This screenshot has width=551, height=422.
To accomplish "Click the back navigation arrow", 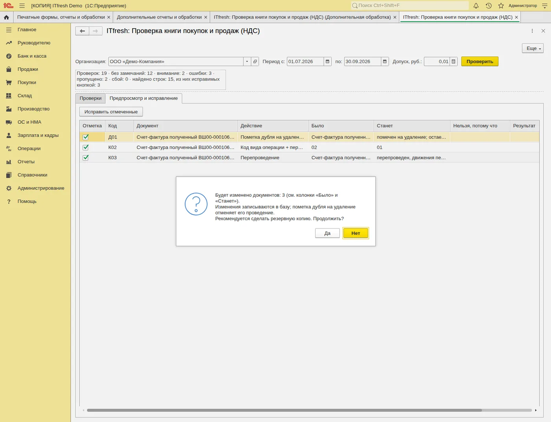I will coord(82,31).
